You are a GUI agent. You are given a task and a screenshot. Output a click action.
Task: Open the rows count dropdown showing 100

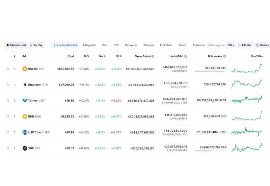(231, 45)
